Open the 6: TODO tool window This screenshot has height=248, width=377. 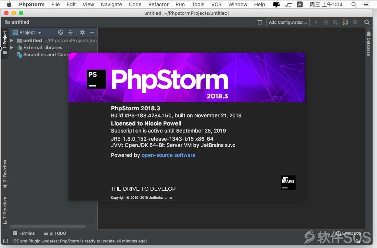click(x=55, y=233)
